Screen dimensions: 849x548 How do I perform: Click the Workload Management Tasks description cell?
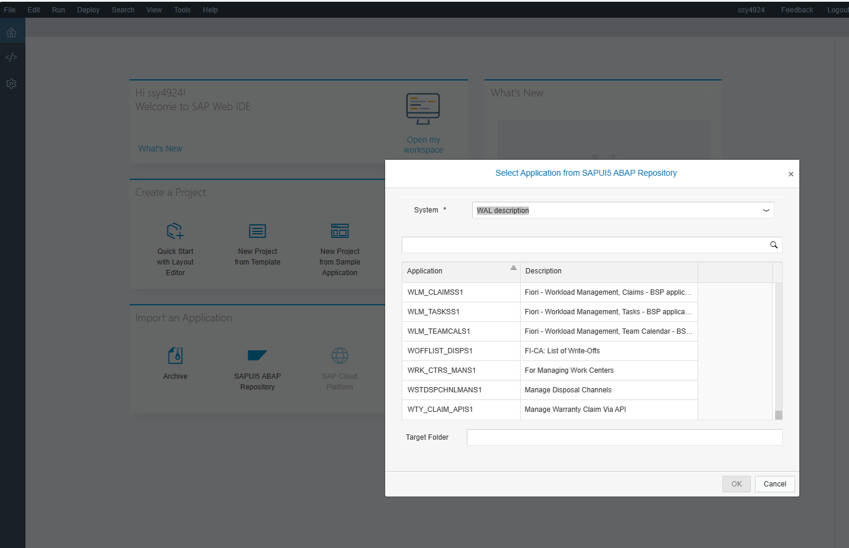point(609,312)
